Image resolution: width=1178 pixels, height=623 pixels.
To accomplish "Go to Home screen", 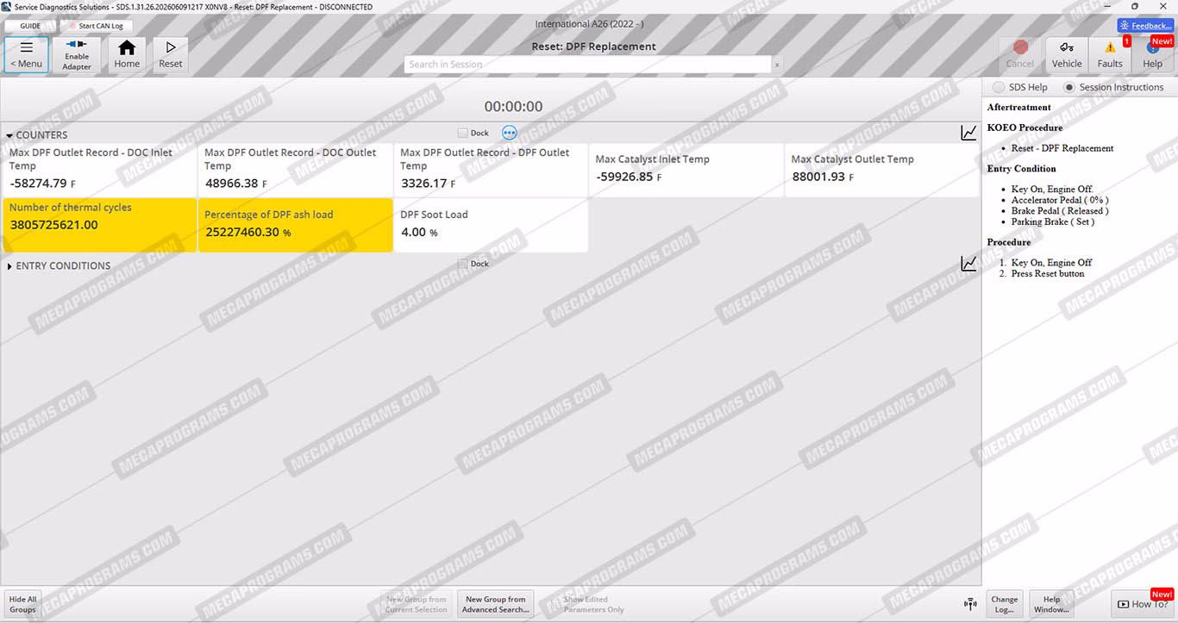I will [127, 54].
